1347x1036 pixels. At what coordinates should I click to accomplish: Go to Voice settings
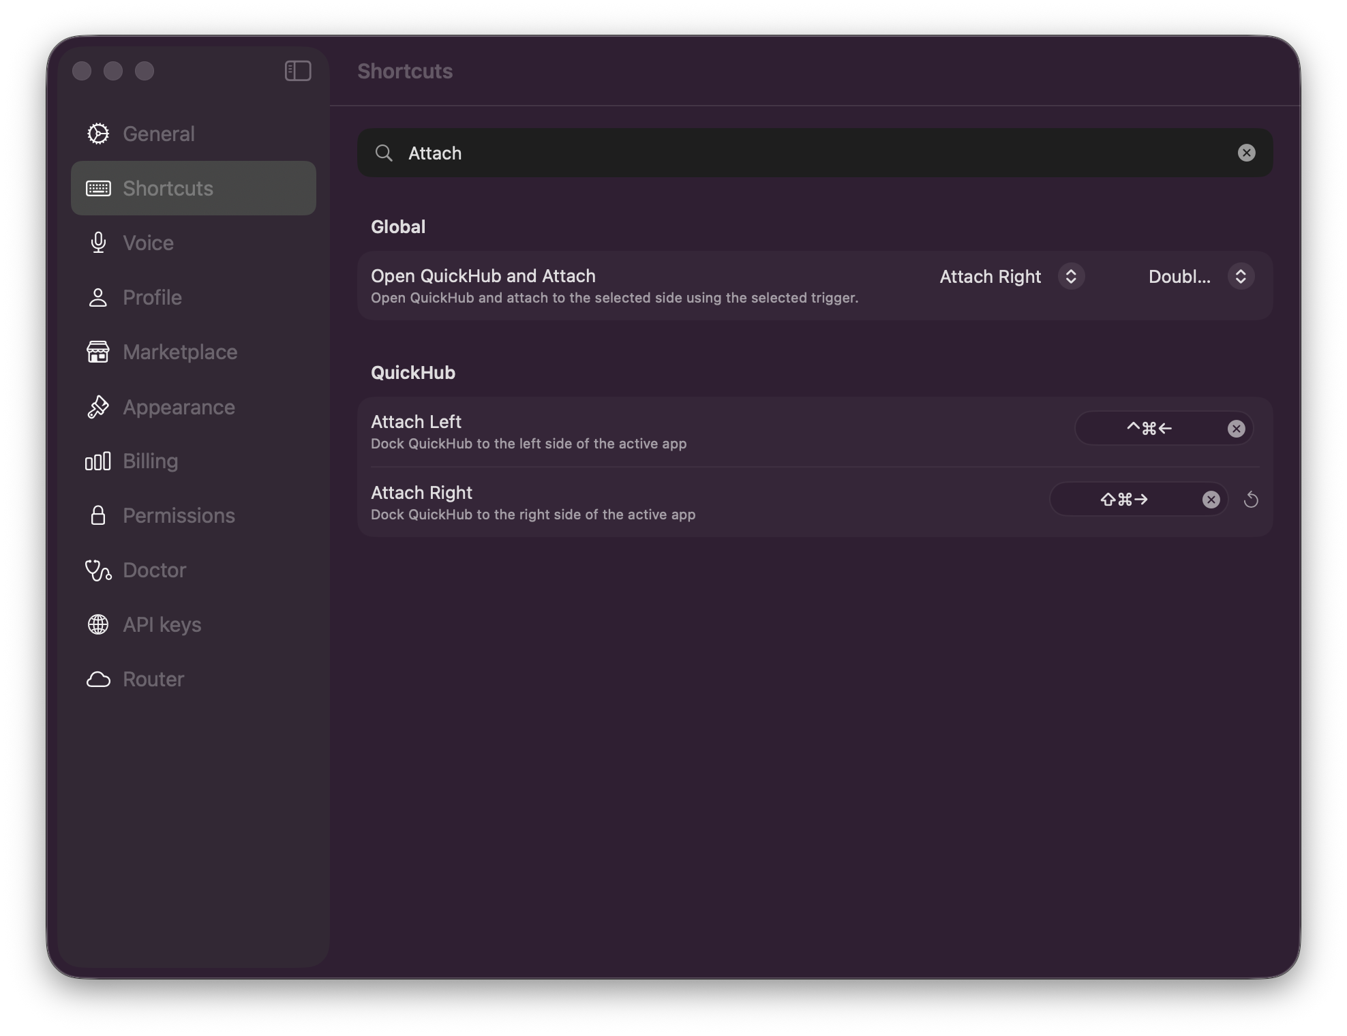point(194,243)
